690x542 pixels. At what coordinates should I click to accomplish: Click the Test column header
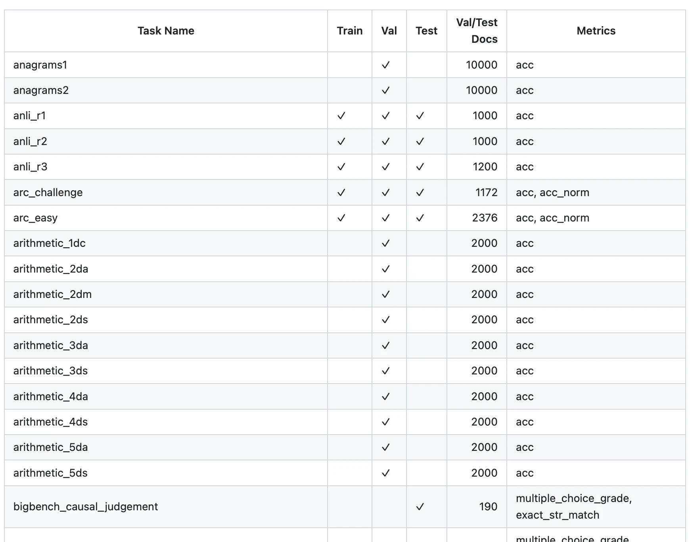[x=426, y=31]
